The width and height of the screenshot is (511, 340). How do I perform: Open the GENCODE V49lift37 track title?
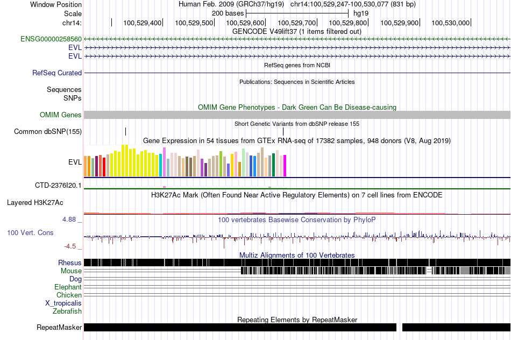point(296,32)
